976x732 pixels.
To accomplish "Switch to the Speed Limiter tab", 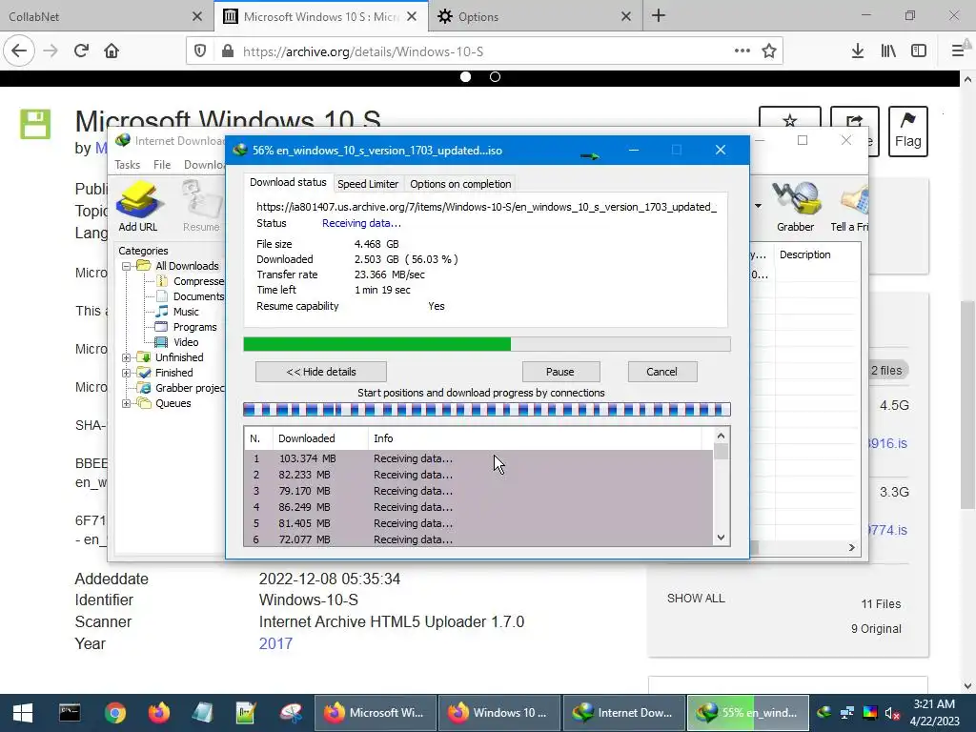I will (x=368, y=184).
